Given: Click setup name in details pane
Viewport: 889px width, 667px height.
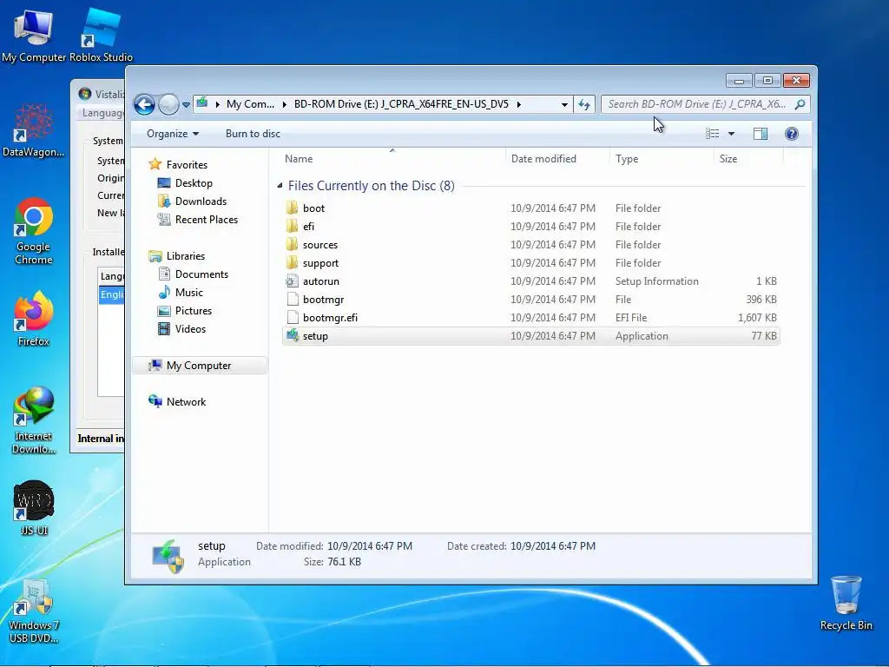Looking at the screenshot, I should point(212,546).
